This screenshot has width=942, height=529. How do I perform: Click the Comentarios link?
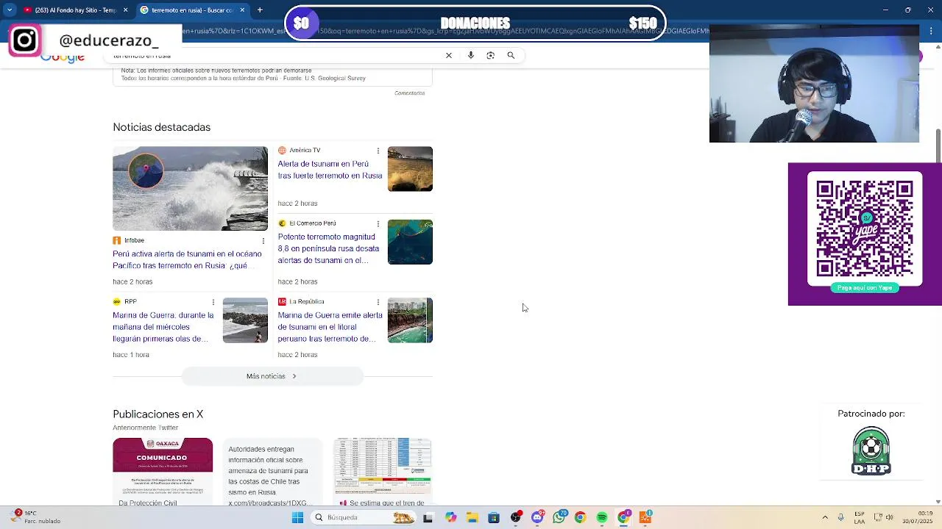pos(409,93)
